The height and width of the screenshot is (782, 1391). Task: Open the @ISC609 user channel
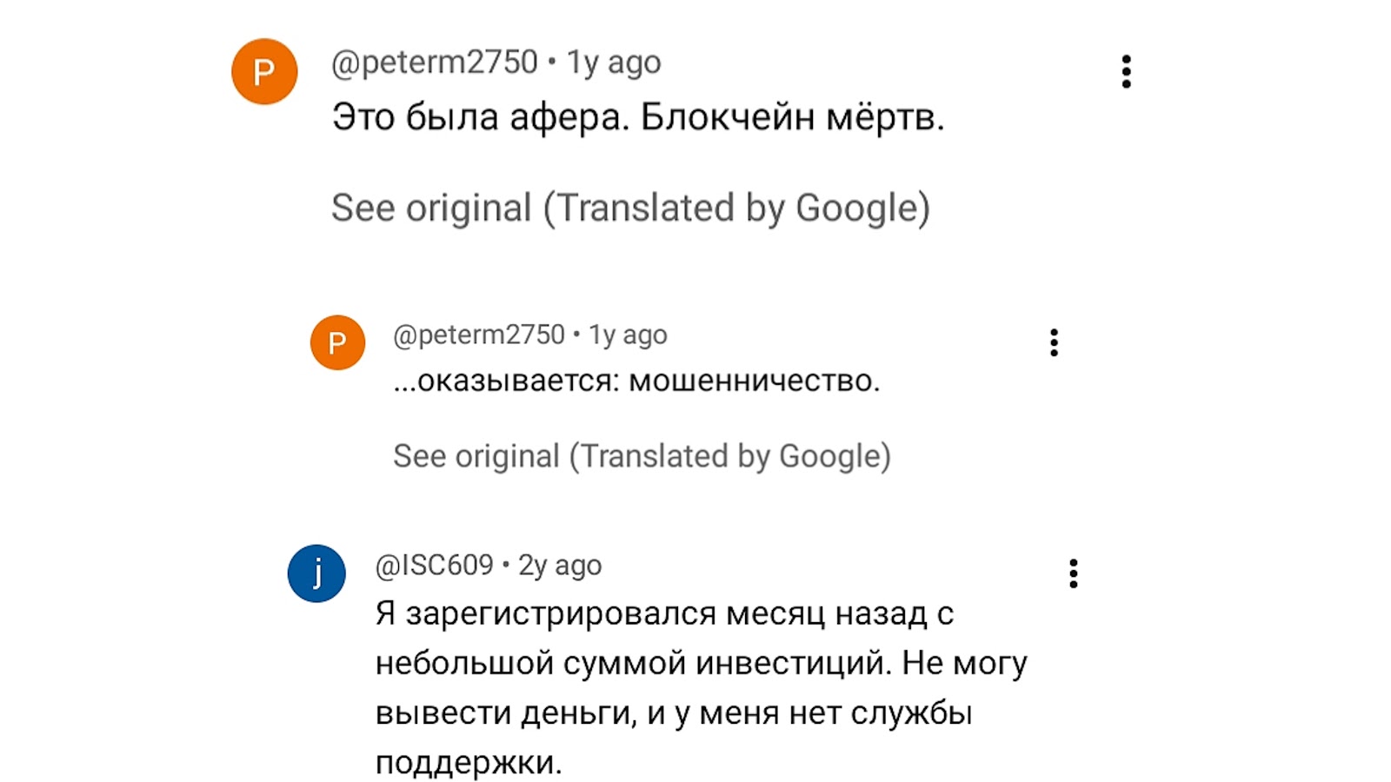coord(434,566)
